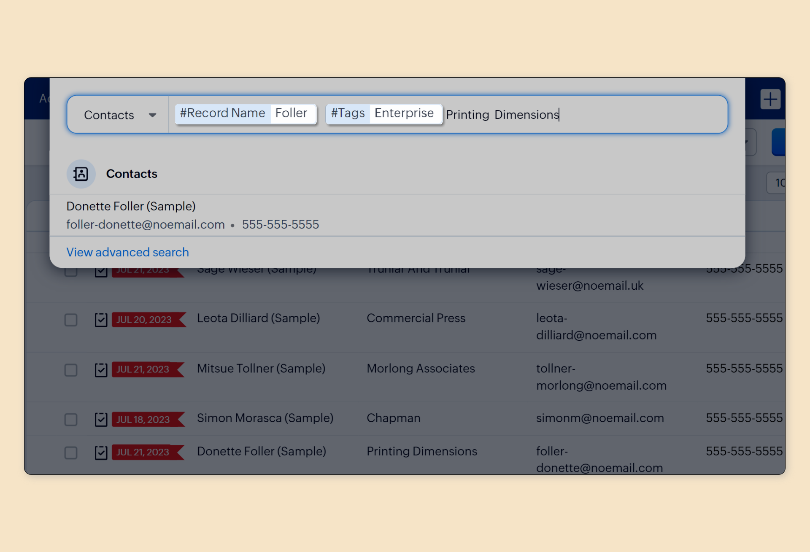The image size is (810, 552).
Task: Open View advanced search link
Action: [127, 252]
